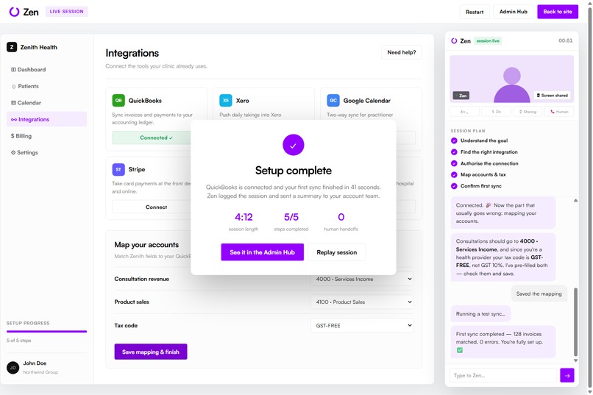The height and width of the screenshot is (395, 593).
Task: Click the check icon beside Find the right integration
Action: pyautogui.click(x=454, y=152)
